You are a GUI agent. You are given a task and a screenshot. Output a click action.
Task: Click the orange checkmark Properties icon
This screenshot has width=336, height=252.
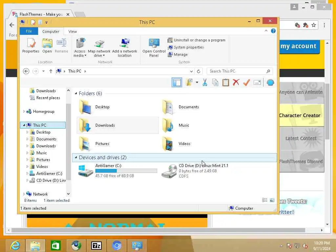point(246,82)
